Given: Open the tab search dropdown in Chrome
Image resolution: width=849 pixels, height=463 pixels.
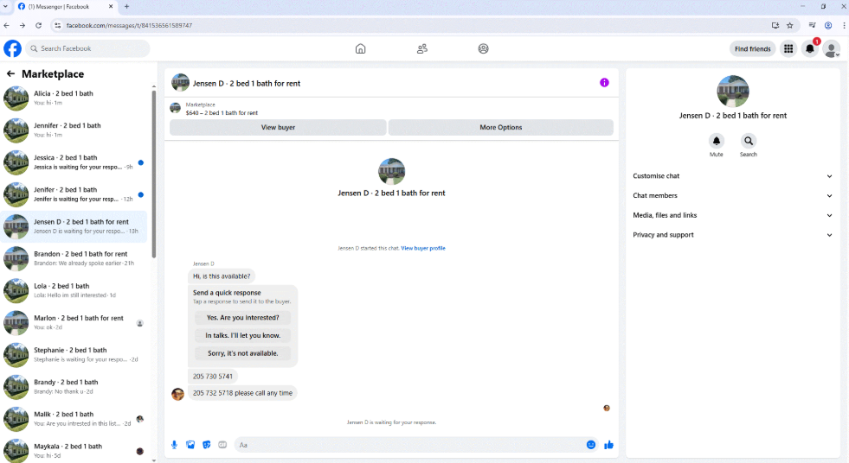Looking at the screenshot, I should (5, 7).
